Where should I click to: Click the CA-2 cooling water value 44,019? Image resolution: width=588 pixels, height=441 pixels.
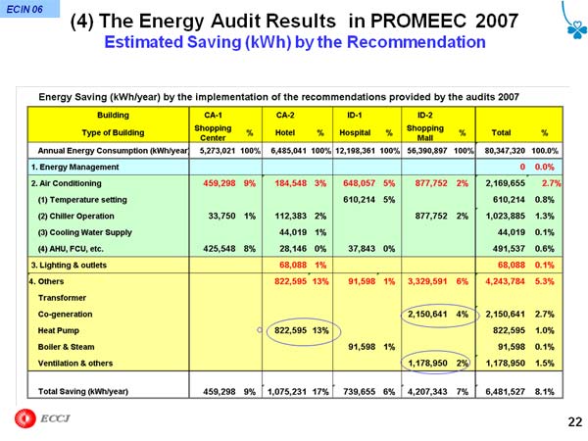pos(293,232)
